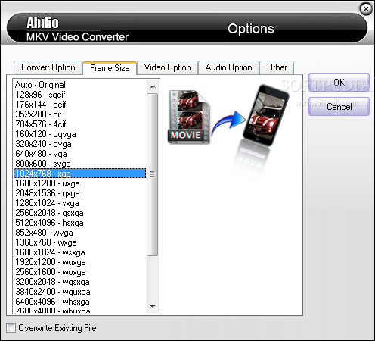Choose 352x288 - cif frame size

coord(79,114)
